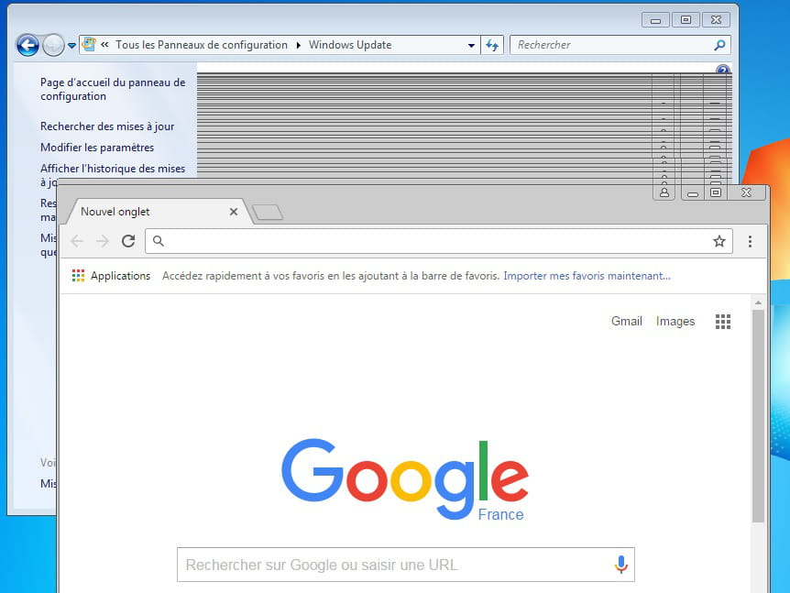Open Tous les Panneaux de configuration breadcrumb
The image size is (790, 593).
click(202, 45)
